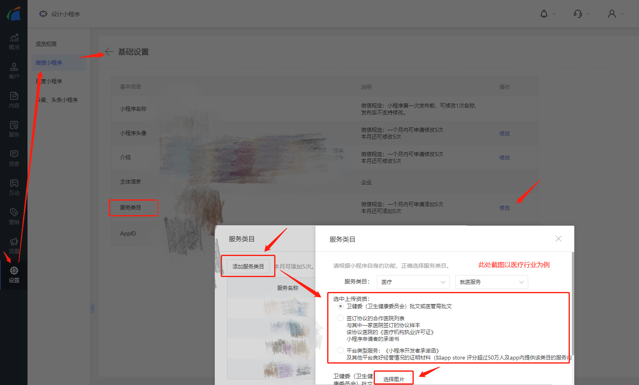Click the 添加服务类目 button

248,267
